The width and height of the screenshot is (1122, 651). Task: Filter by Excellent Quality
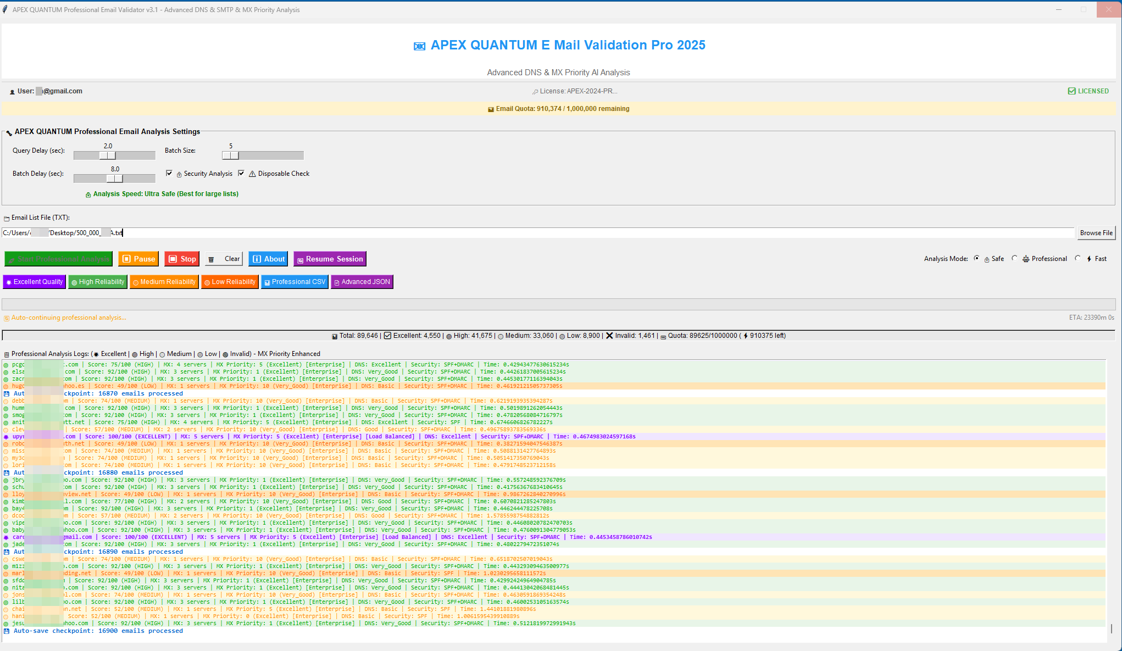pyautogui.click(x=34, y=282)
